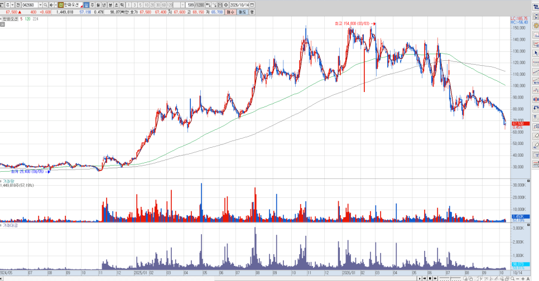Viewport: 539px width, 281px height.
Task: Open the calendar date picker icon
Action: click(x=252, y=5)
